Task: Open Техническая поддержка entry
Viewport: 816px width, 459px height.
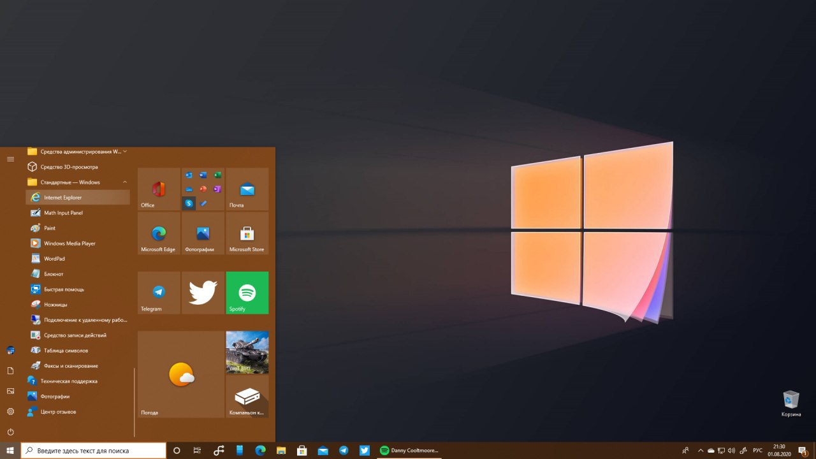Action: 78,381
